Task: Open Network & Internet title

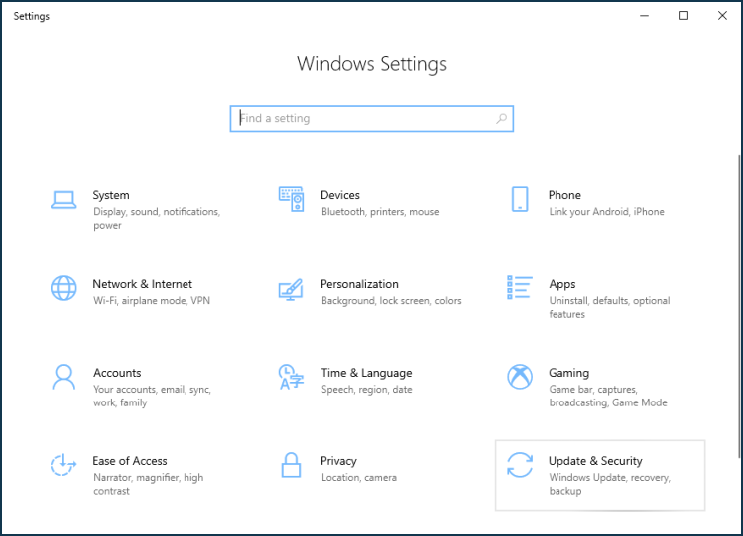Action: point(143,284)
